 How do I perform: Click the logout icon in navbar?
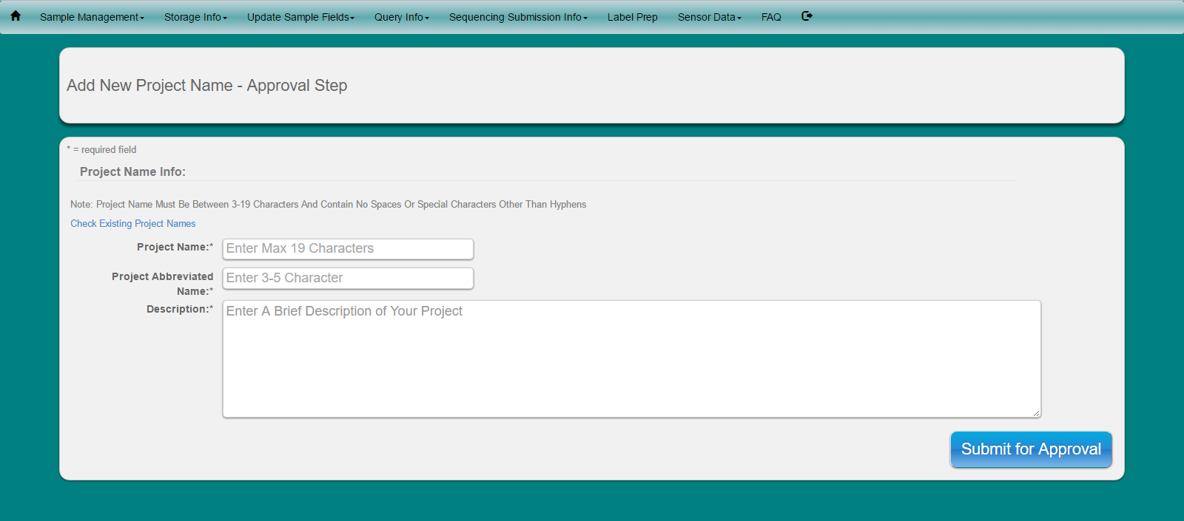point(807,16)
